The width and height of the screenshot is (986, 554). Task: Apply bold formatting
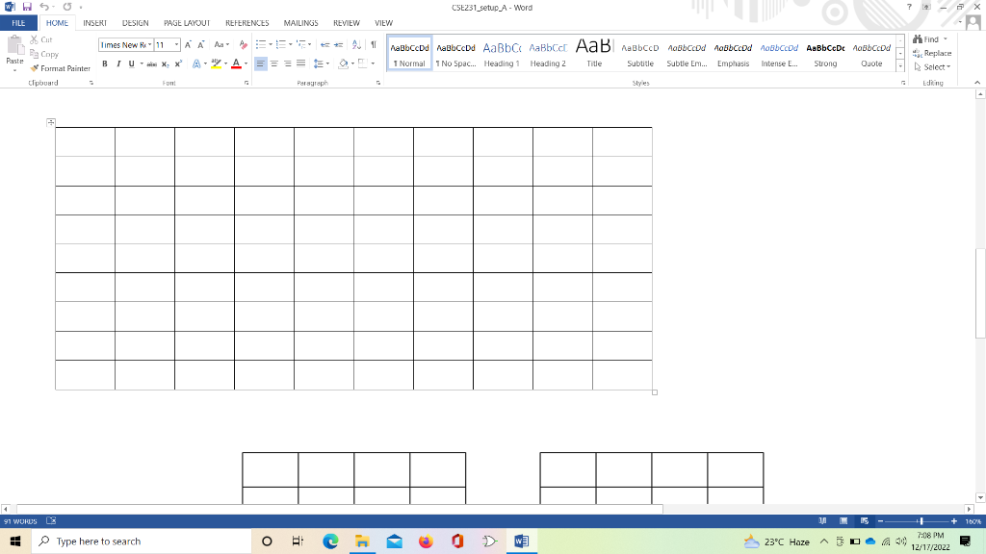tap(105, 63)
